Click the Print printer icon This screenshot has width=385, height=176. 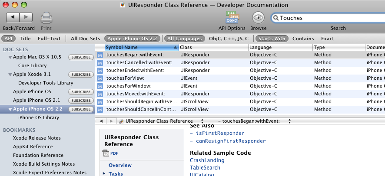46,18
